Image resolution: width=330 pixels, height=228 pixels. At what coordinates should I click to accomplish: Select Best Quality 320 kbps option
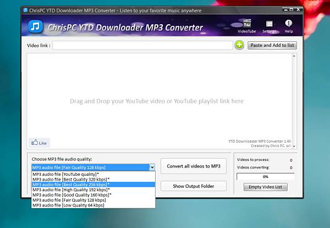point(94,180)
